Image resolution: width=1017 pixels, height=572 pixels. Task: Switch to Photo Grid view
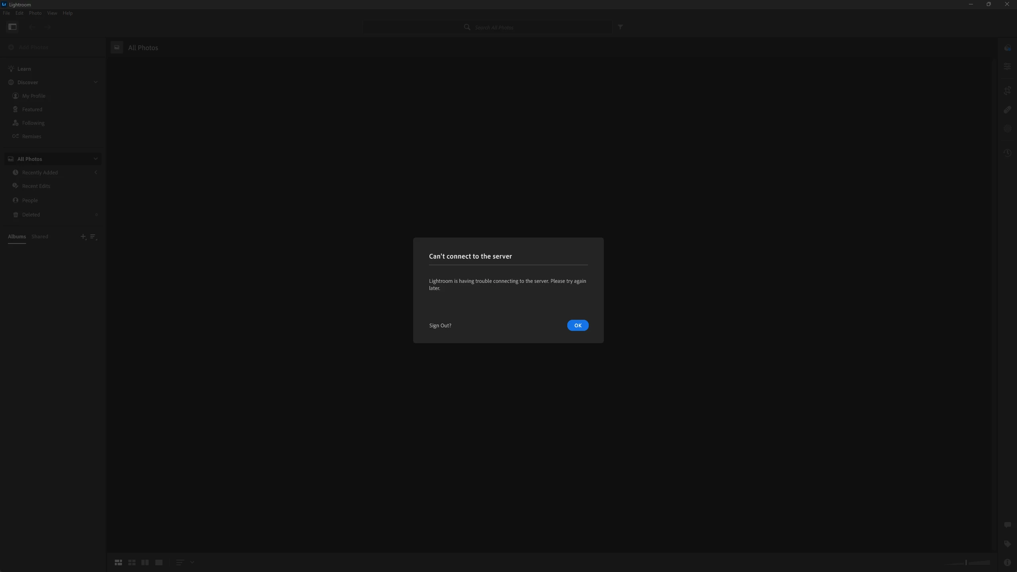click(x=118, y=562)
